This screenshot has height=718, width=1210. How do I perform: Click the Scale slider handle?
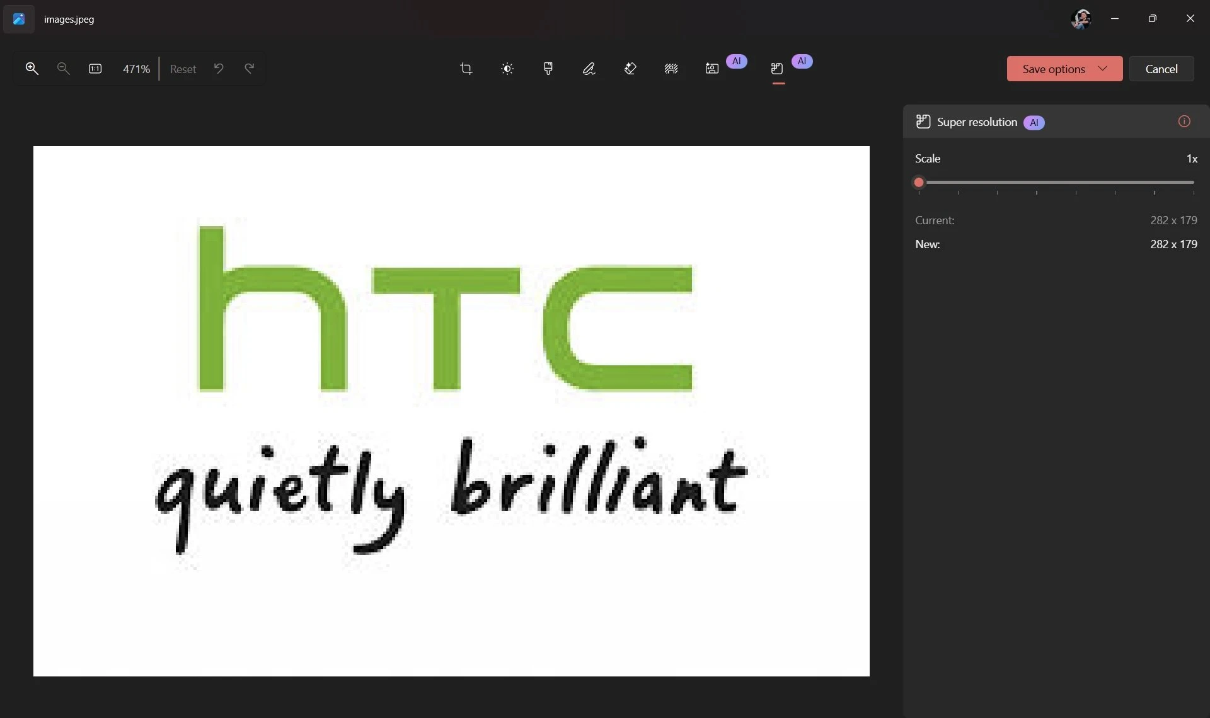[x=919, y=182]
